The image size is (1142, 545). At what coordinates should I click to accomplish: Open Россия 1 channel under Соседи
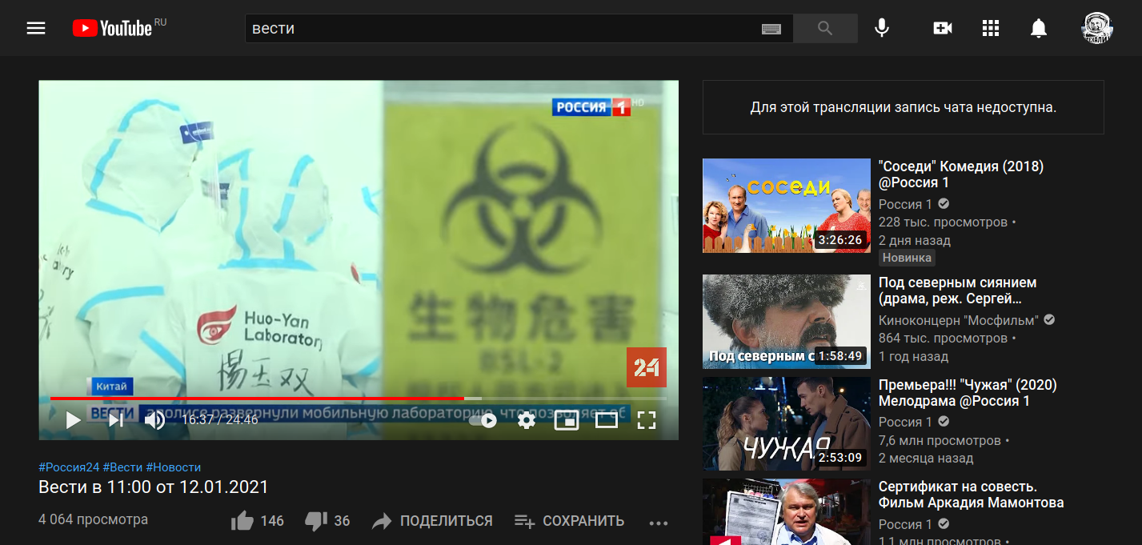(906, 204)
